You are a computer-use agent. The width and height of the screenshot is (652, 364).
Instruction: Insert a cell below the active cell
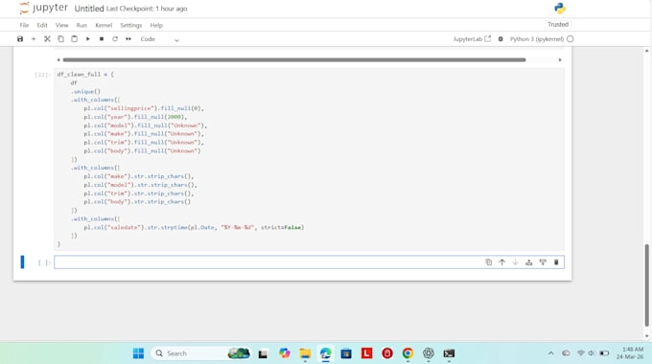coord(543,262)
